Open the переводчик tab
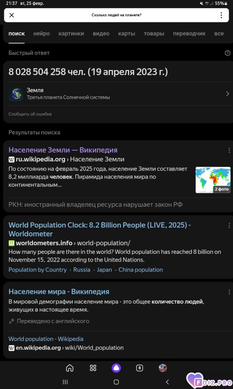 pyautogui.click(x=189, y=34)
